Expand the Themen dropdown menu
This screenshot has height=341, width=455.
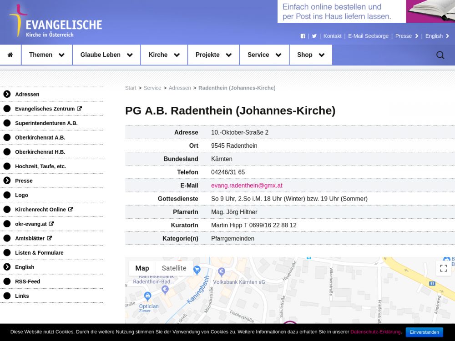(47, 55)
